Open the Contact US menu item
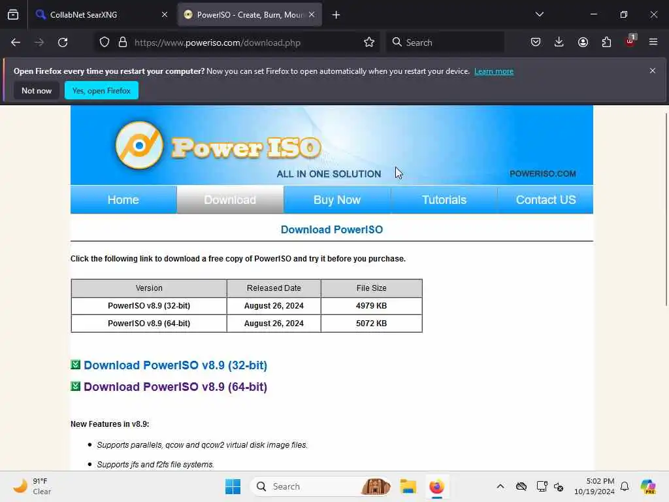The height and width of the screenshot is (502, 669). click(546, 199)
